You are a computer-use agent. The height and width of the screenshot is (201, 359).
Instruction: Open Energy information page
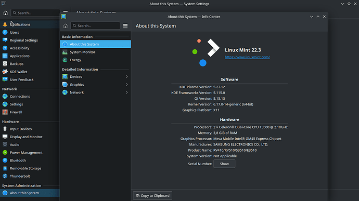(95, 60)
